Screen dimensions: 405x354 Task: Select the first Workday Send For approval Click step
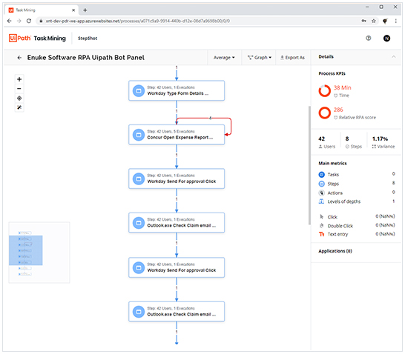click(177, 178)
